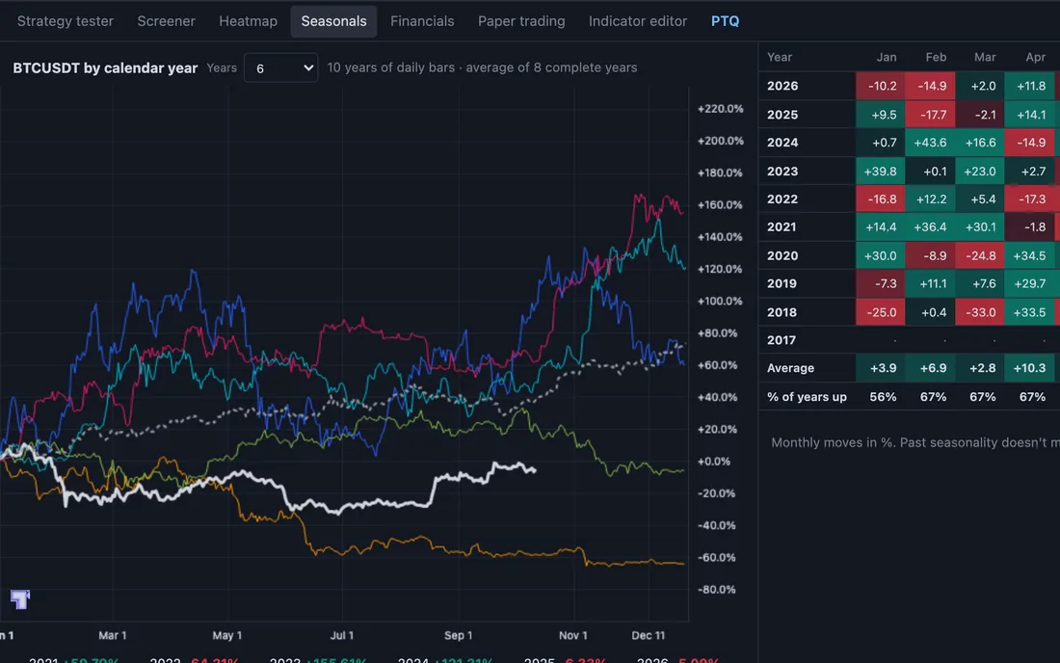
Task: Click the 2019 Feb cell +11.1
Action: point(930,284)
